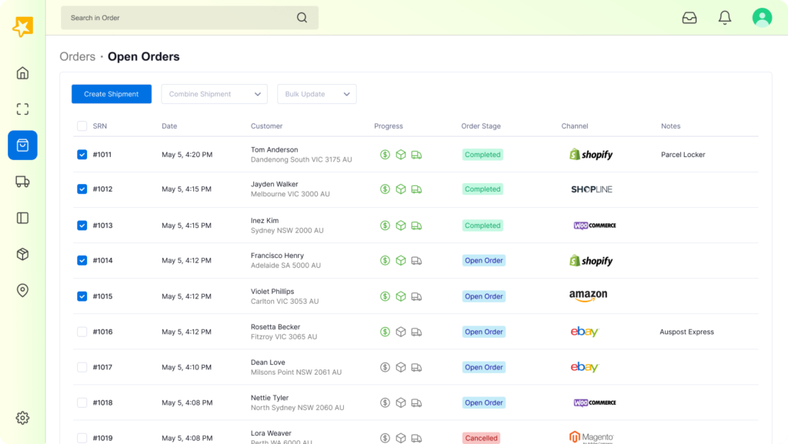Click the shipping truck icon for order #1019
The height and width of the screenshot is (444, 788).
(416, 437)
